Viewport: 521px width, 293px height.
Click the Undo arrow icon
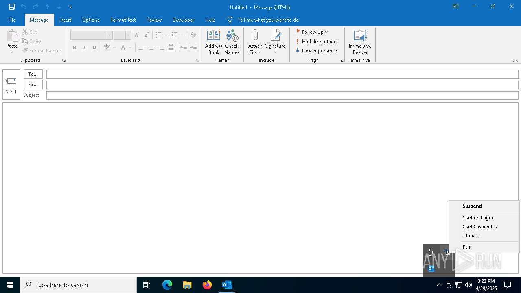tap(24, 7)
